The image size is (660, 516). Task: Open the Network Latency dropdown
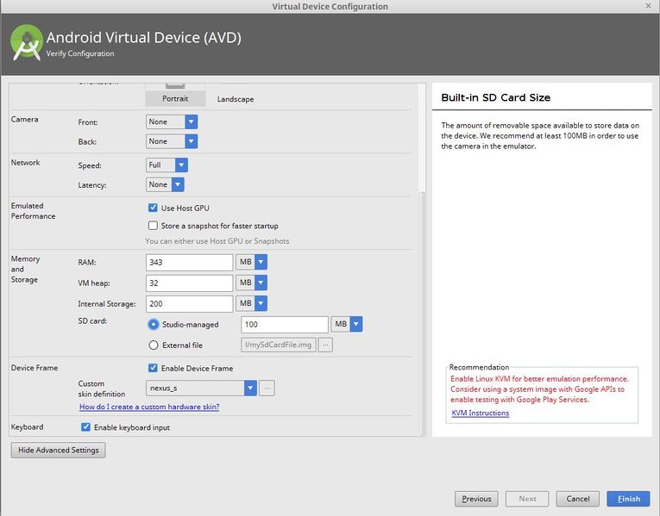pos(165,184)
